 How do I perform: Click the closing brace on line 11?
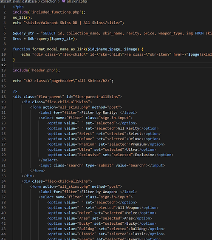click(14, 60)
